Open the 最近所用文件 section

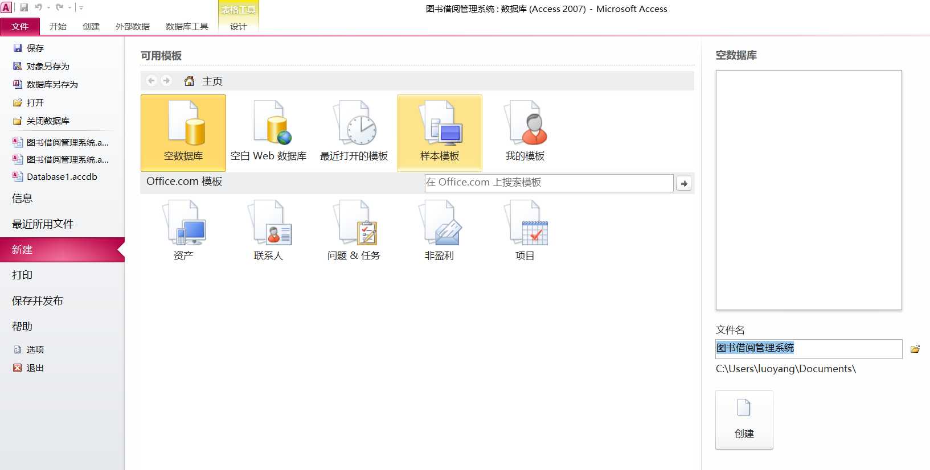pos(43,224)
